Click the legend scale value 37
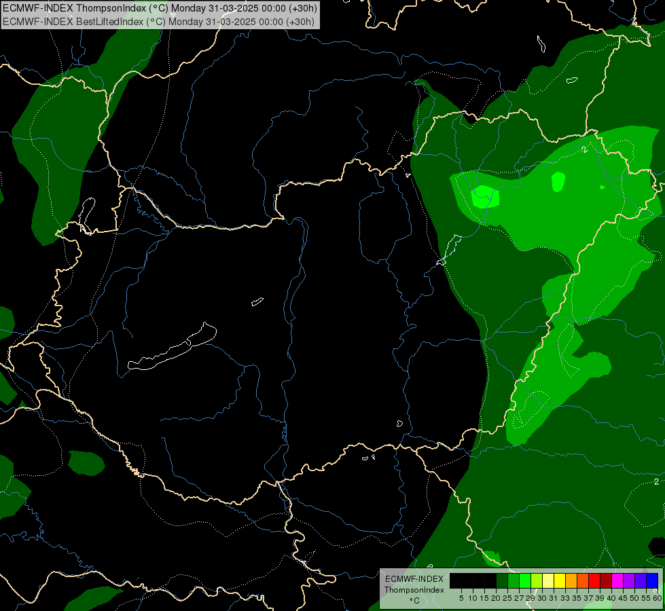 pos(588,598)
